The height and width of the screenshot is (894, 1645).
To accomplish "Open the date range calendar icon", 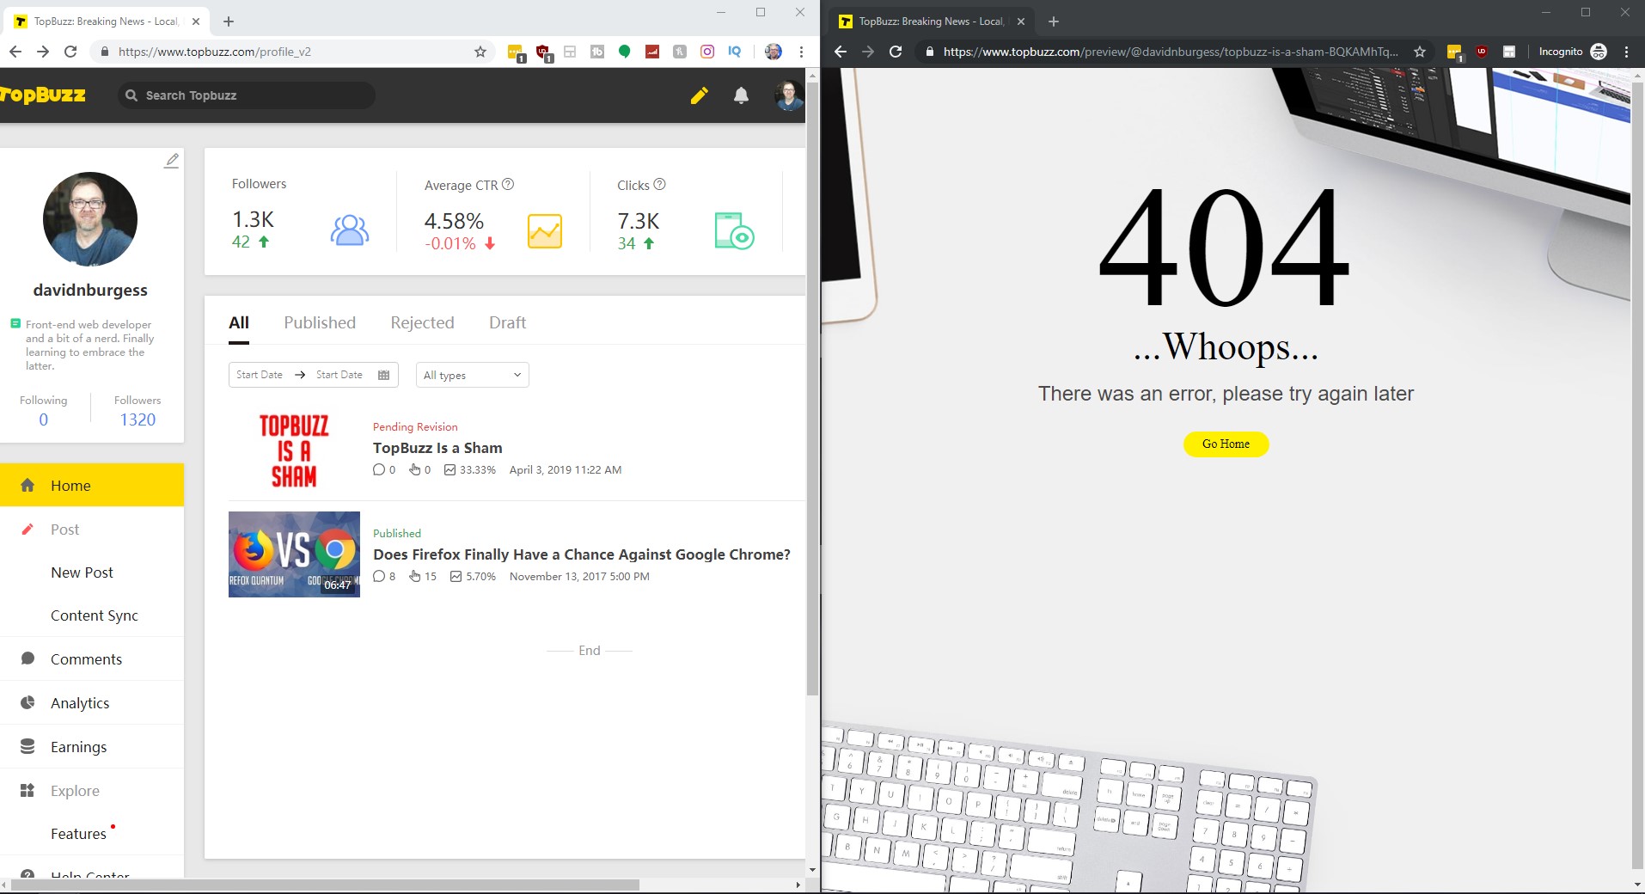I will tap(384, 375).
